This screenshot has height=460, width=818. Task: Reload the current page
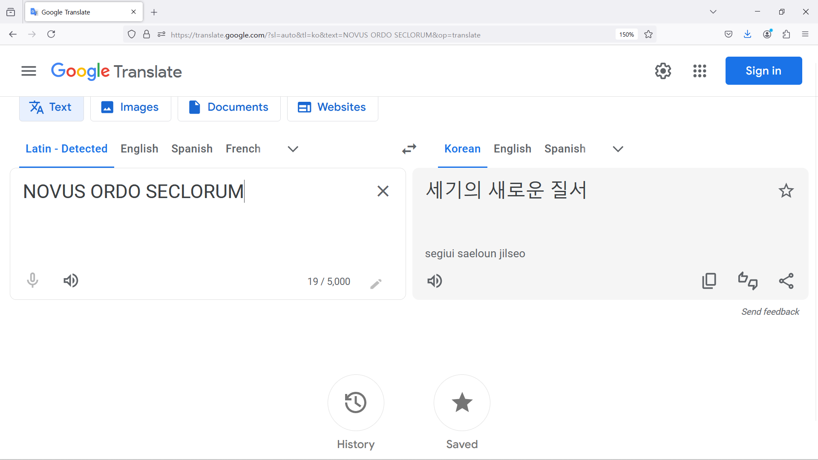51,34
